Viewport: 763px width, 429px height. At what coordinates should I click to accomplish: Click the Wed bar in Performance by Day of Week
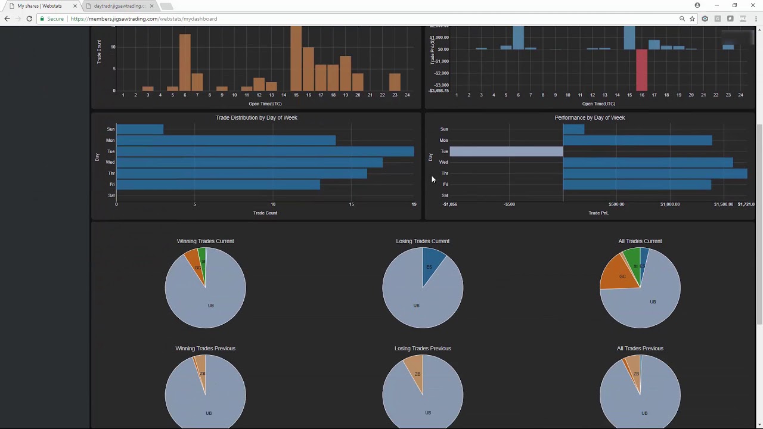pyautogui.click(x=648, y=162)
